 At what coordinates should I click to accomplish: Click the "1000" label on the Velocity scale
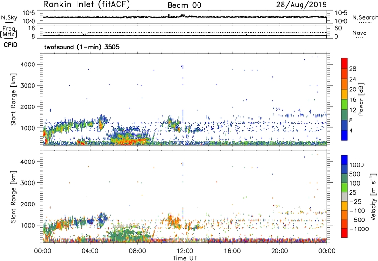(x=357, y=165)
